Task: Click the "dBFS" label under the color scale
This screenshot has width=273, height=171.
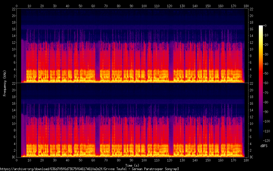Action: coord(264,146)
